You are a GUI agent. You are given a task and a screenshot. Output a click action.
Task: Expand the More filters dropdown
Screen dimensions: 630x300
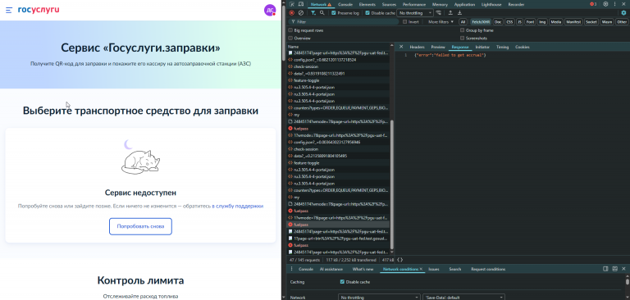[x=441, y=21]
